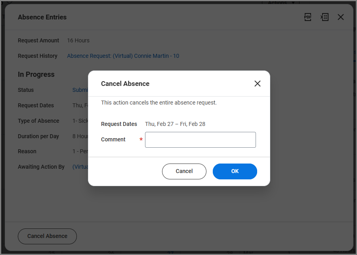Open the Awaiting Action By person link
Image resolution: width=357 pixels, height=255 pixels.
[x=80, y=167]
